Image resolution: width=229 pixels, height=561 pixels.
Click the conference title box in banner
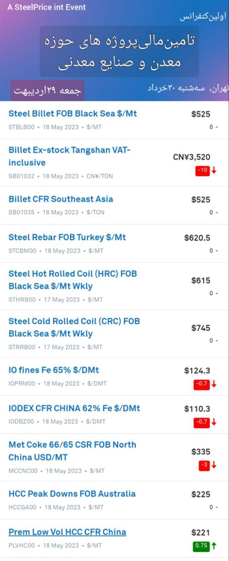point(119,51)
